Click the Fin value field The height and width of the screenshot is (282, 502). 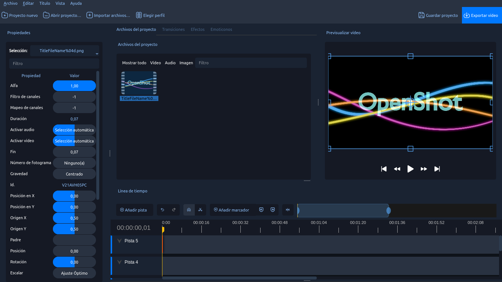tap(74, 152)
